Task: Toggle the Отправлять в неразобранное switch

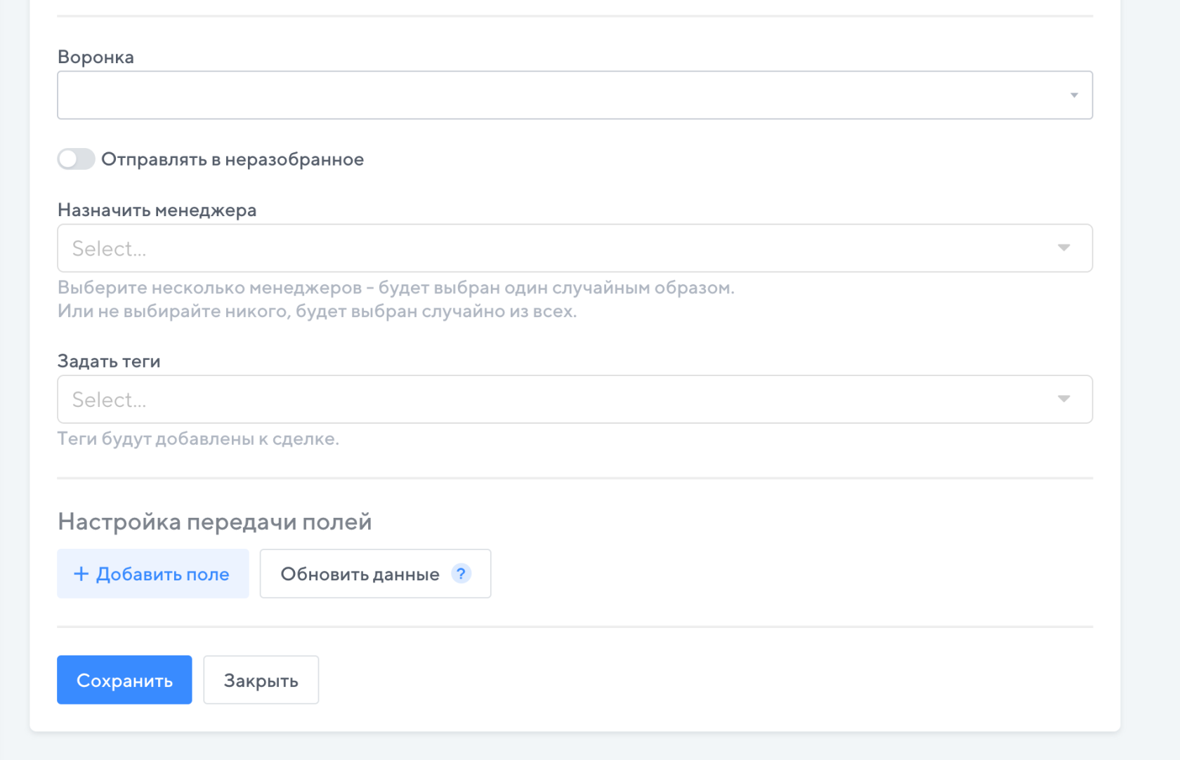Action: click(x=76, y=159)
